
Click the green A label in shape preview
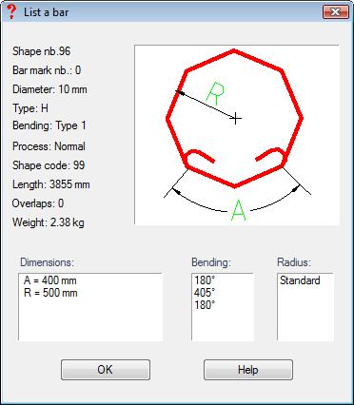pyautogui.click(x=239, y=210)
